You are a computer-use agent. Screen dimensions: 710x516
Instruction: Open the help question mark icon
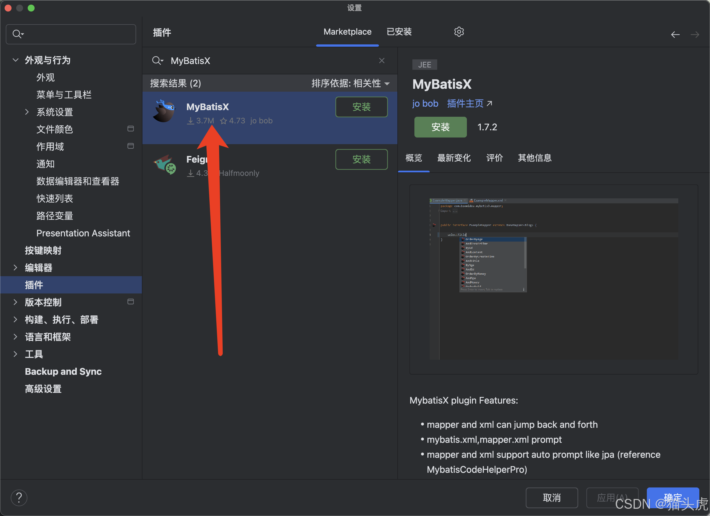coord(19,497)
